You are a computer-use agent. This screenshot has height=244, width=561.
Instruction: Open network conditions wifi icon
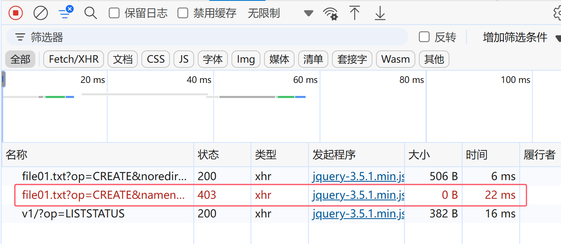tap(330, 13)
